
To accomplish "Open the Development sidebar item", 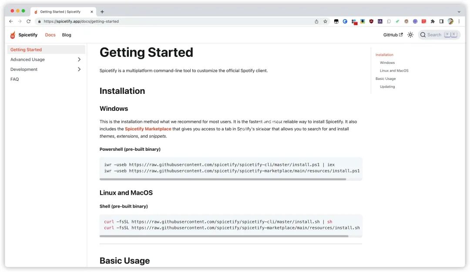I will 24,70.
